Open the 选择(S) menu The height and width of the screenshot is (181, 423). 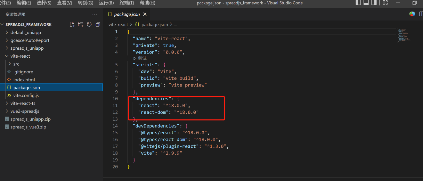44,3
